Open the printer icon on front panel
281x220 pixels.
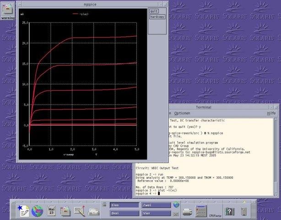187,212
